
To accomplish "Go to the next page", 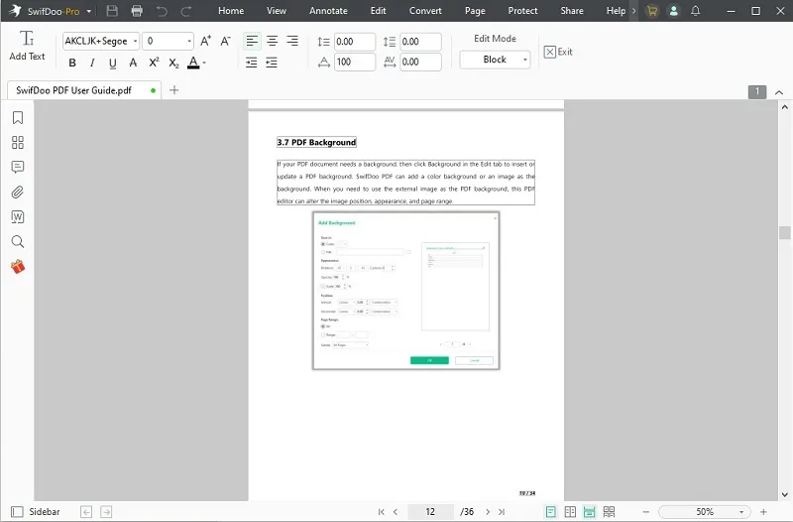I will pos(486,512).
